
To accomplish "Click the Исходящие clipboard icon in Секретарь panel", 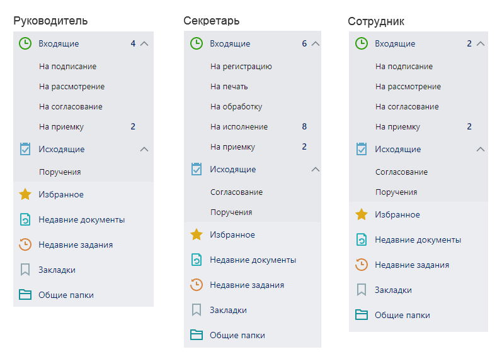I will [x=197, y=169].
